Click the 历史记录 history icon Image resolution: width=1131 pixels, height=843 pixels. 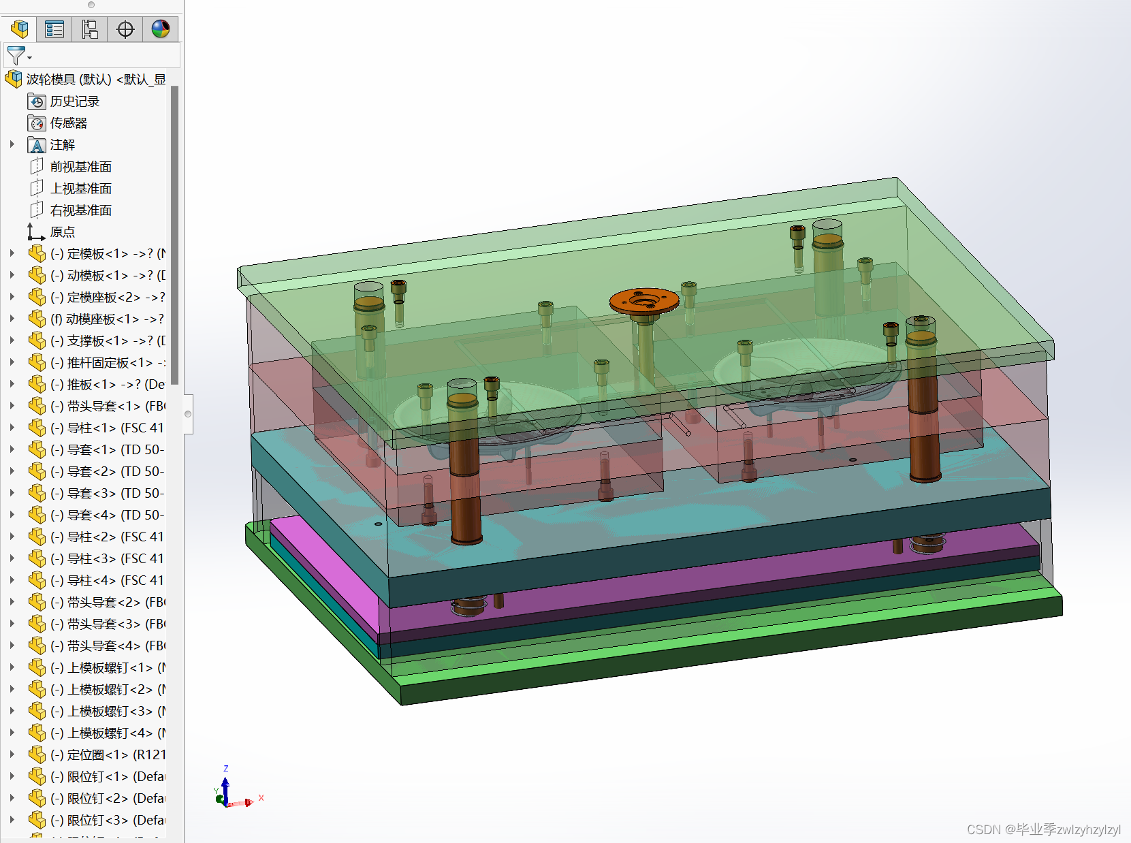(37, 101)
